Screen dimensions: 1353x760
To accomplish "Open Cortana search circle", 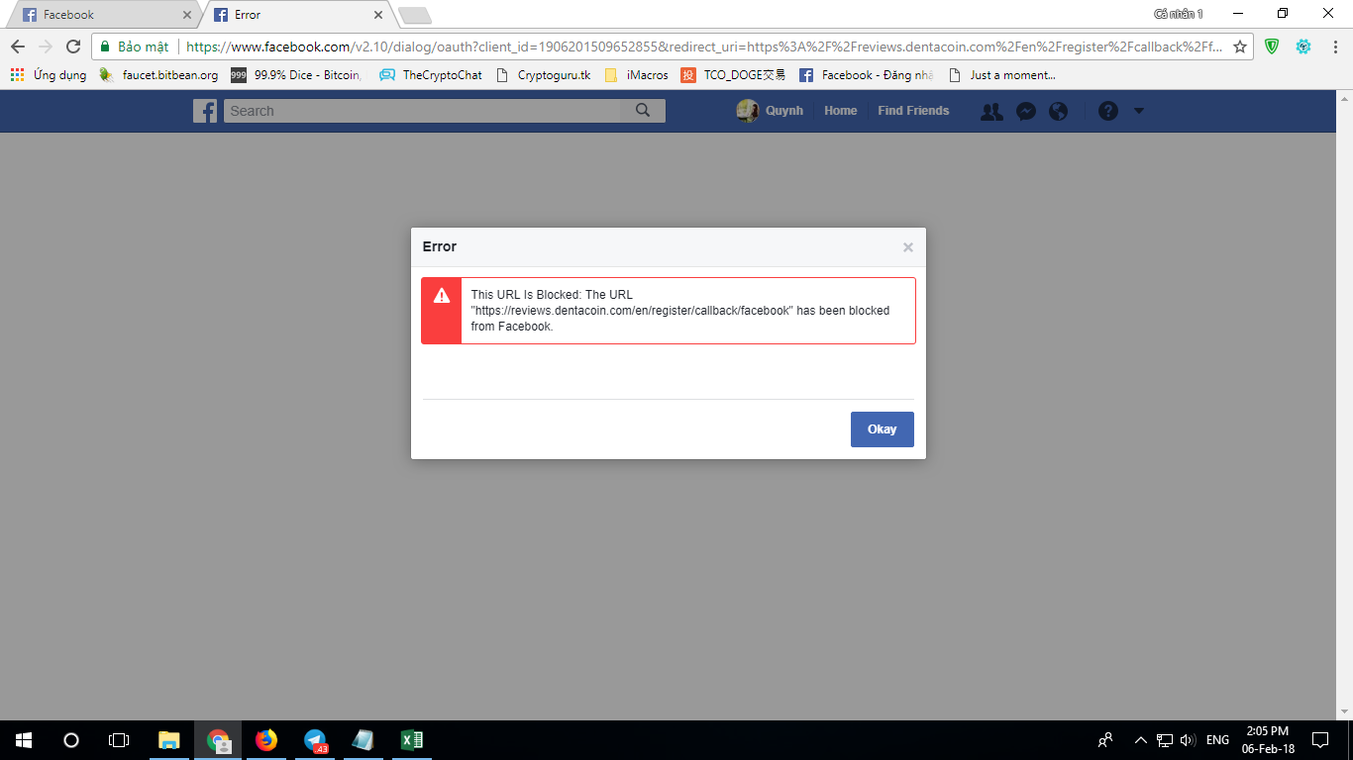I will (71, 740).
